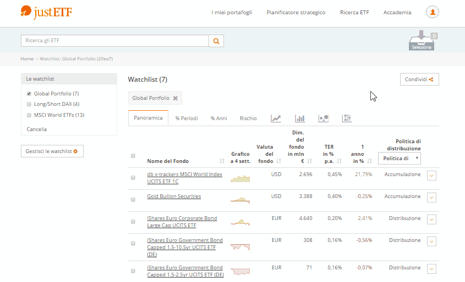The image size is (465, 282).
Task: Expand the iShares Euro Corporate Bond row menu
Action: pos(431,219)
